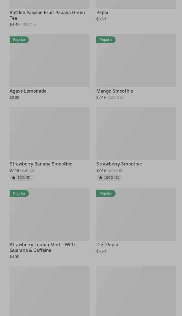The width and height of the screenshot is (182, 316).
Task: Click Bottled Passion Fruit Papaya Green Tea title
Action: coord(47,15)
